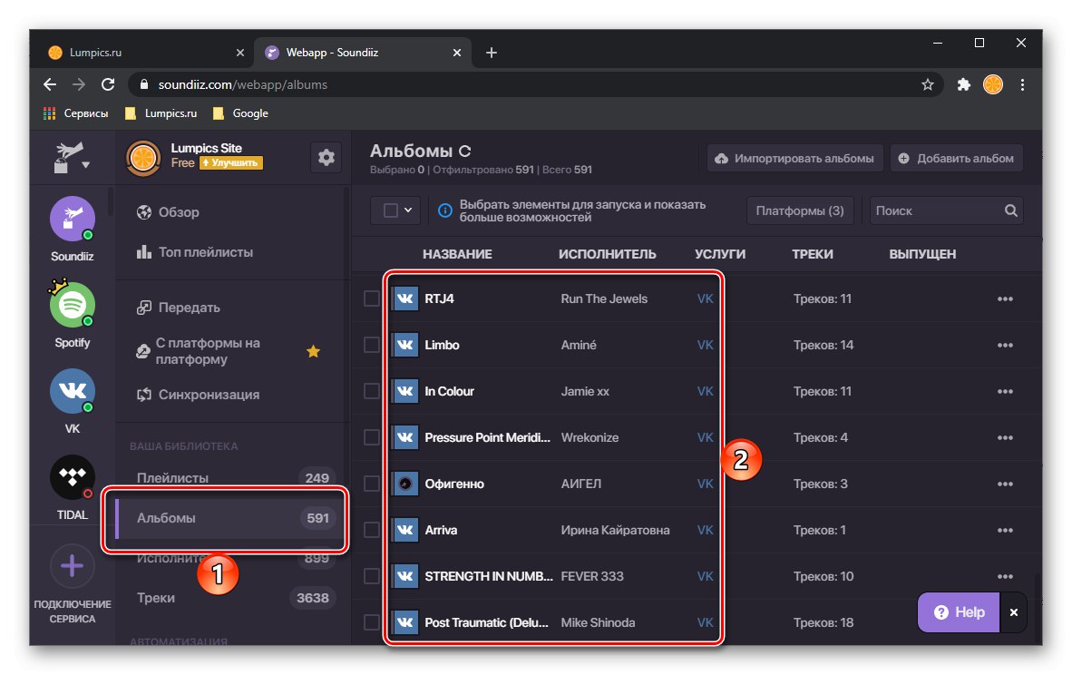Check the Limbo album checkbox
The image size is (1072, 675).
coord(371,346)
